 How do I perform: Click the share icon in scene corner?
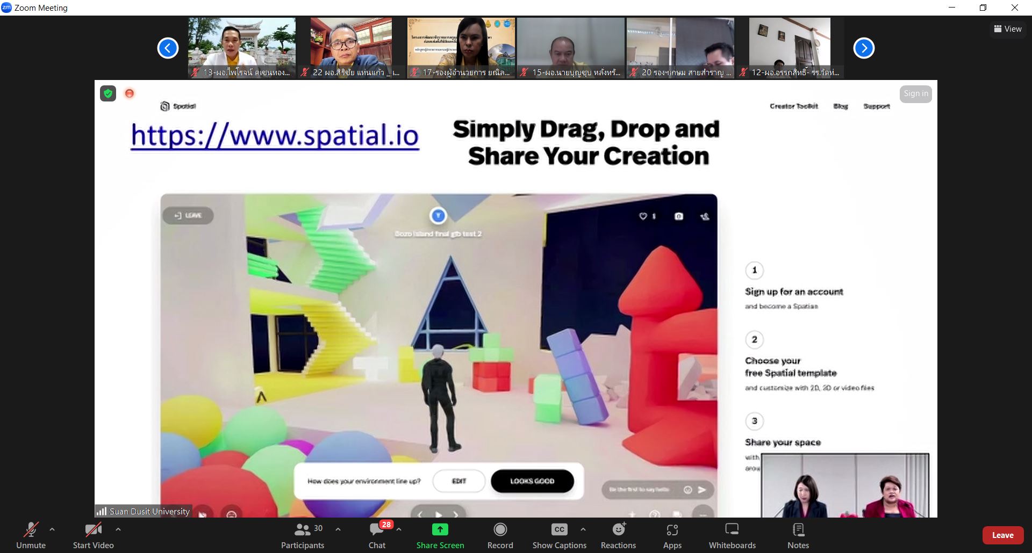tap(705, 216)
